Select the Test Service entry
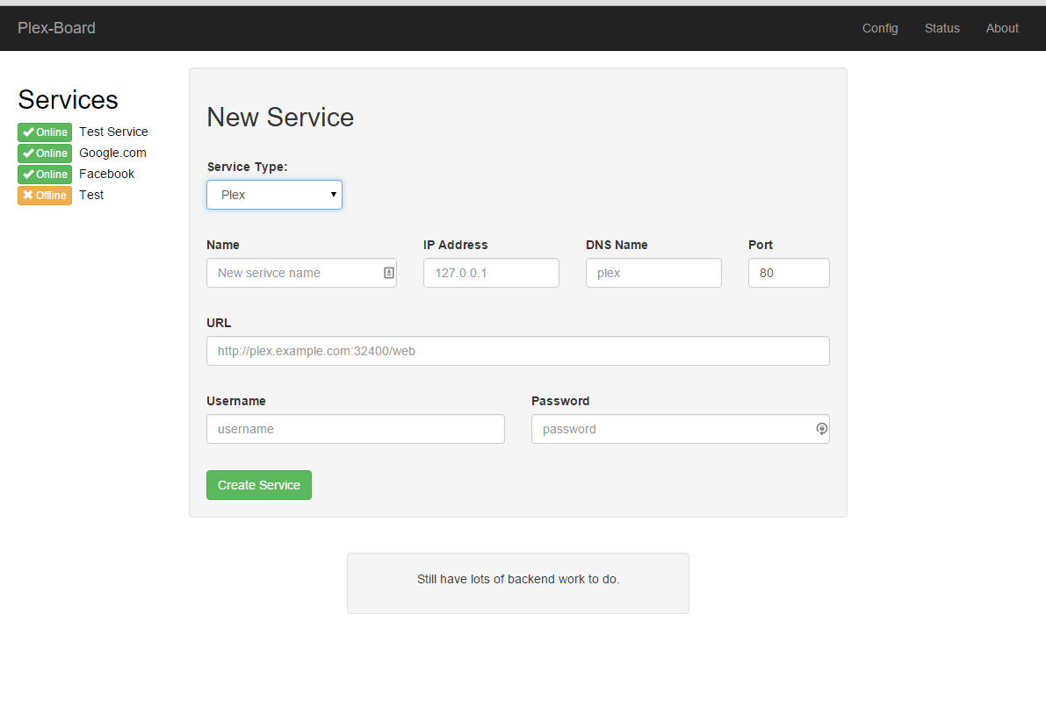 pos(113,132)
